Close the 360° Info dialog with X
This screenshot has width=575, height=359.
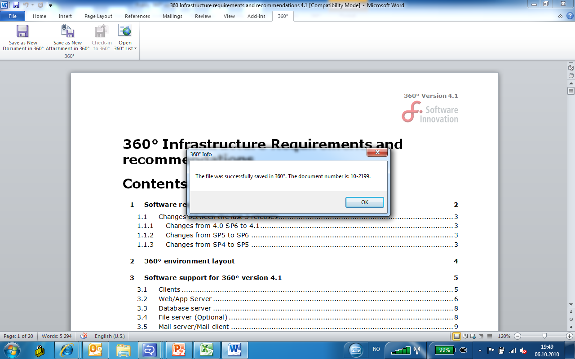point(377,153)
